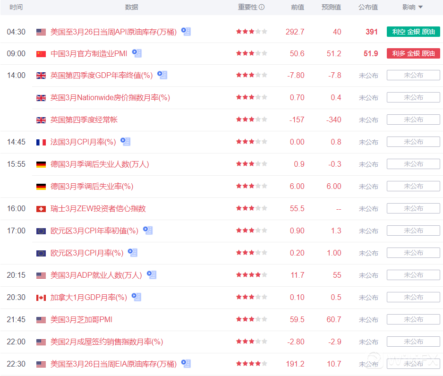Click the 时间 column header
The height and width of the screenshot is (376, 443).
click(x=16, y=7)
